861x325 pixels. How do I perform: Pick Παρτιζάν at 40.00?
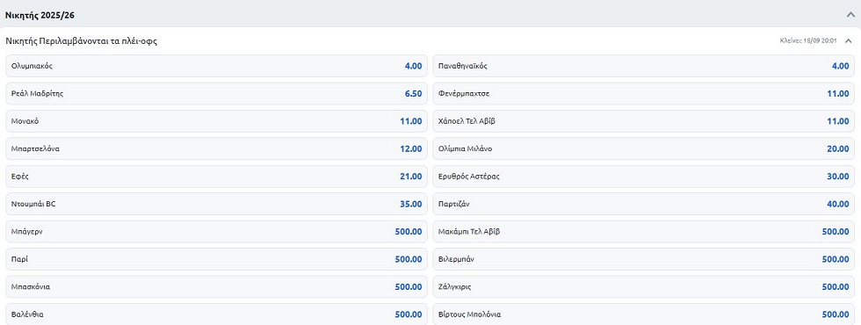point(643,204)
